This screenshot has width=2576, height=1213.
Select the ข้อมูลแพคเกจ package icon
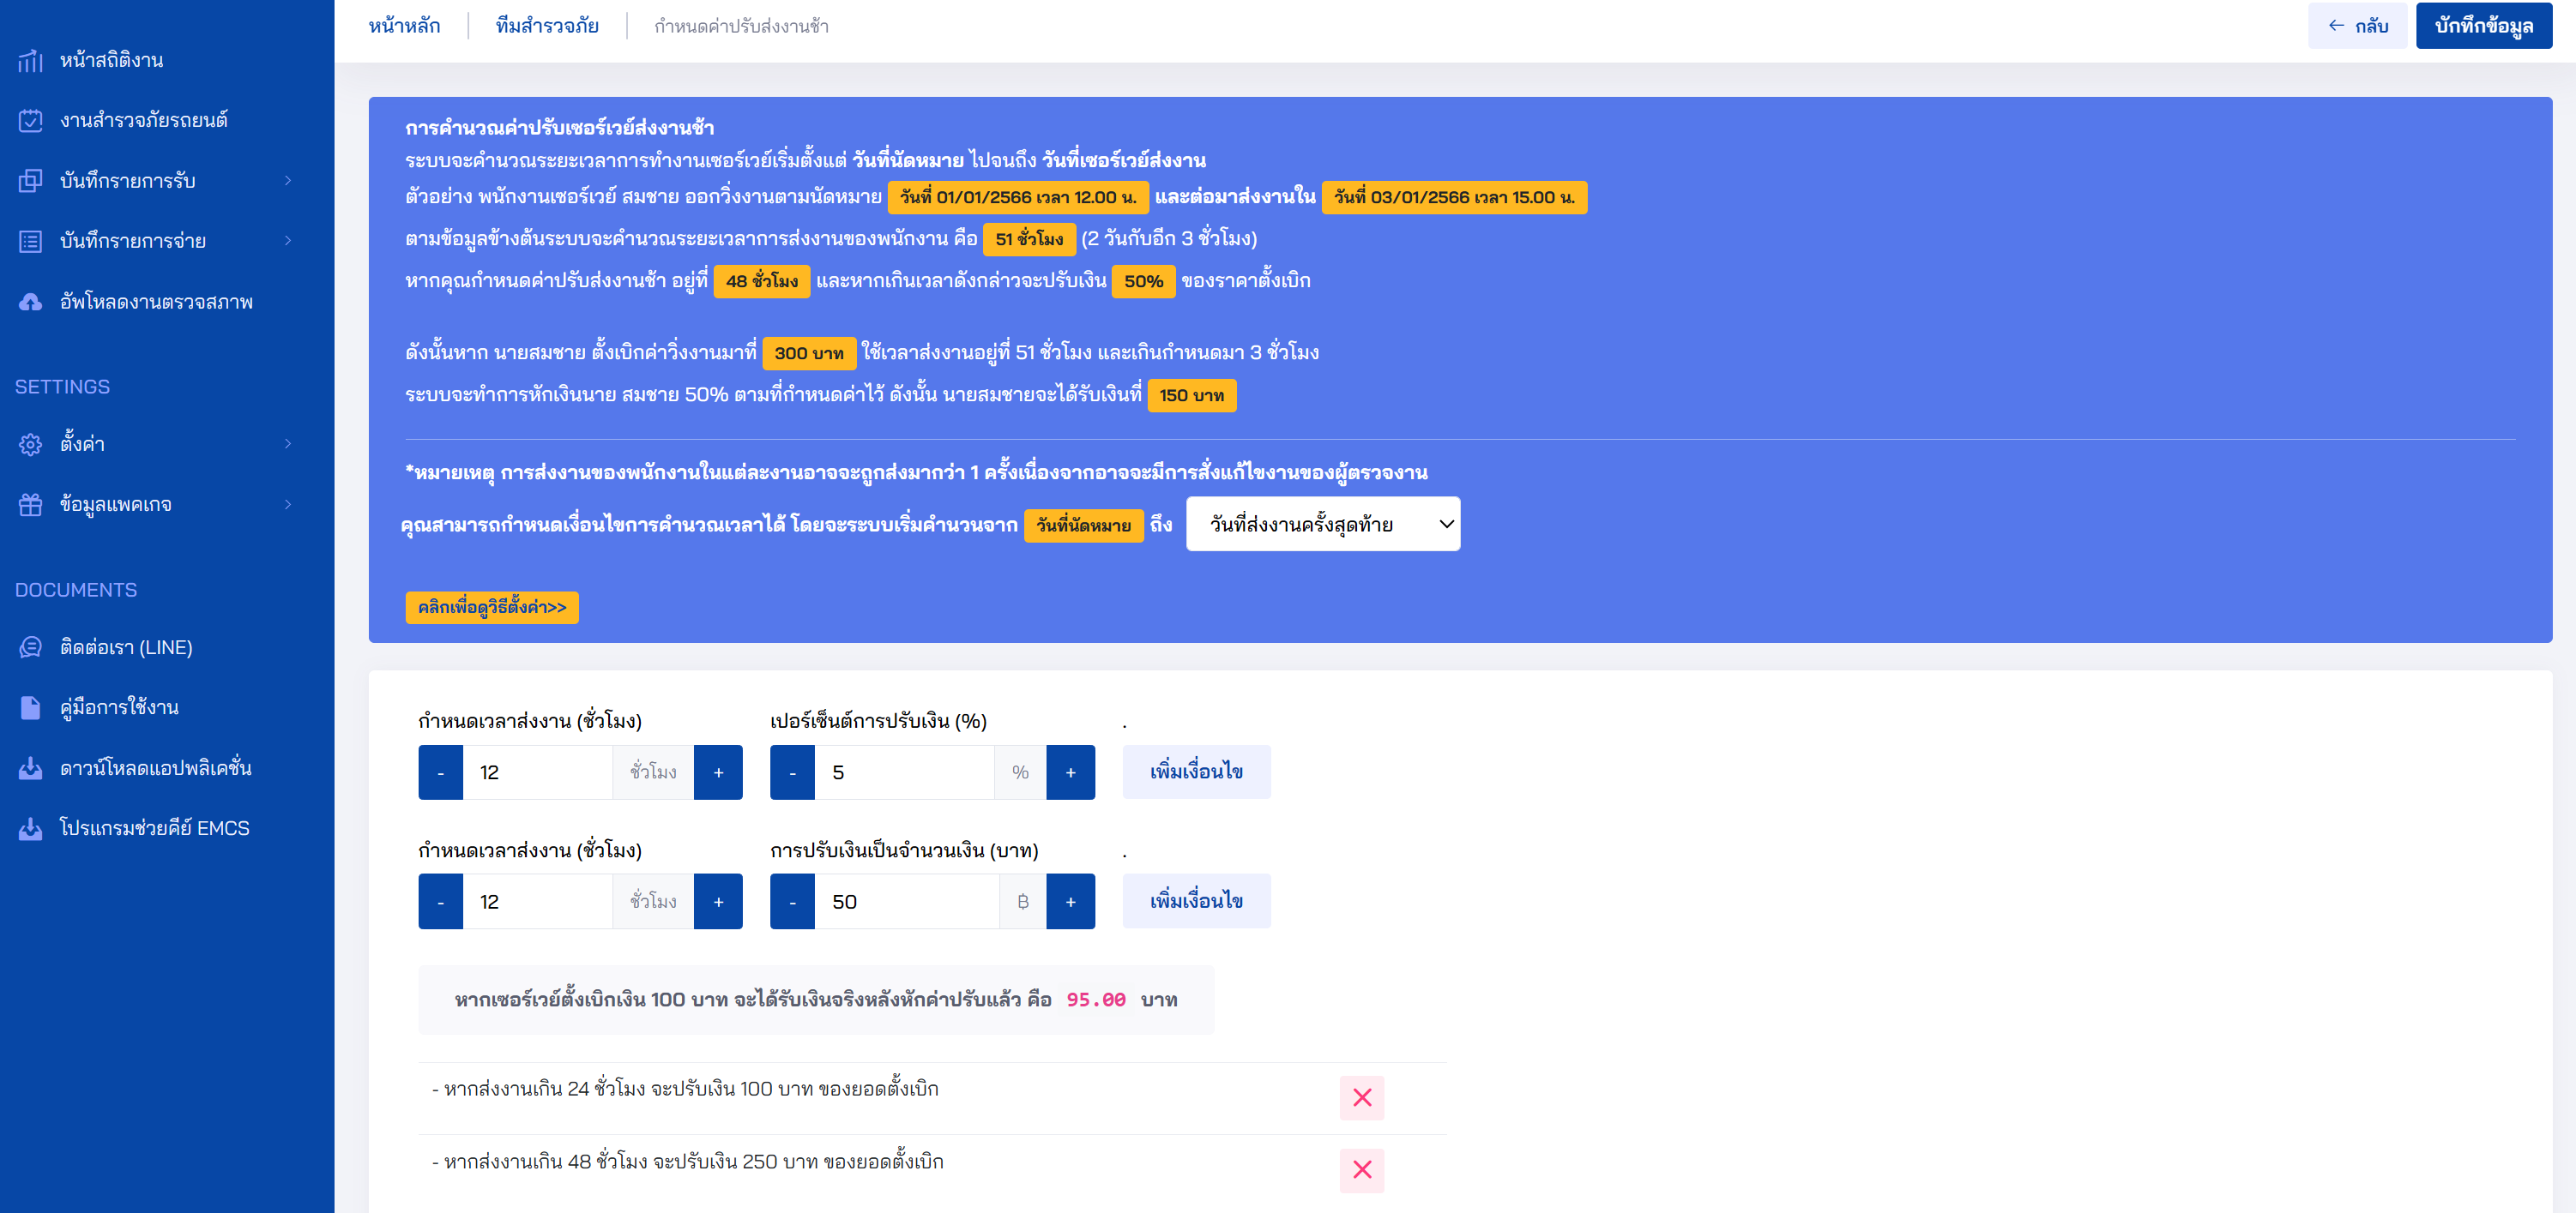[x=30, y=503]
